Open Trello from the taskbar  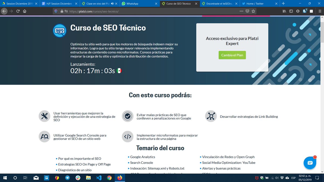point(46,178)
